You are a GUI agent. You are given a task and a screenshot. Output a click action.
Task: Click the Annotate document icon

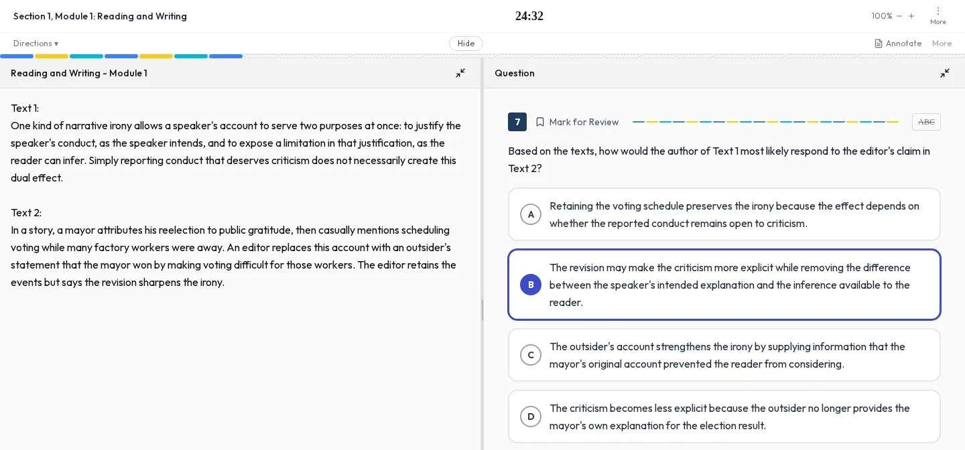[879, 44]
